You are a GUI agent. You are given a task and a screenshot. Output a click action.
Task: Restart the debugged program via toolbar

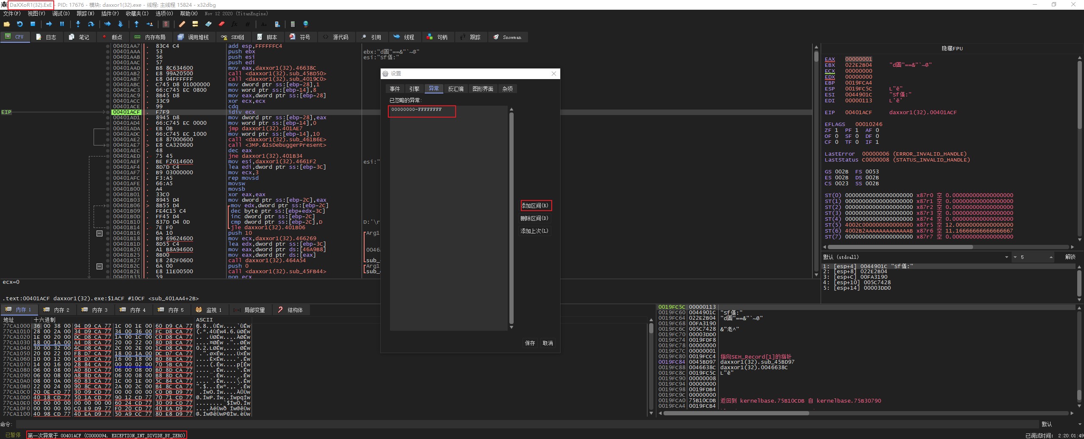click(19, 24)
